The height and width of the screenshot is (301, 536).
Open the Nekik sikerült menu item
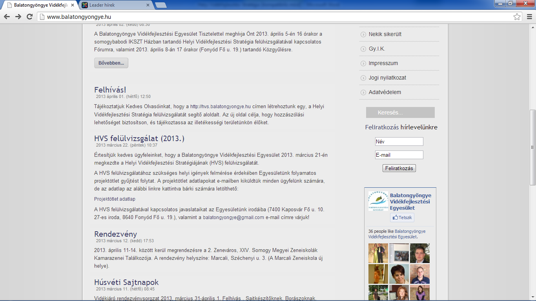385,34
